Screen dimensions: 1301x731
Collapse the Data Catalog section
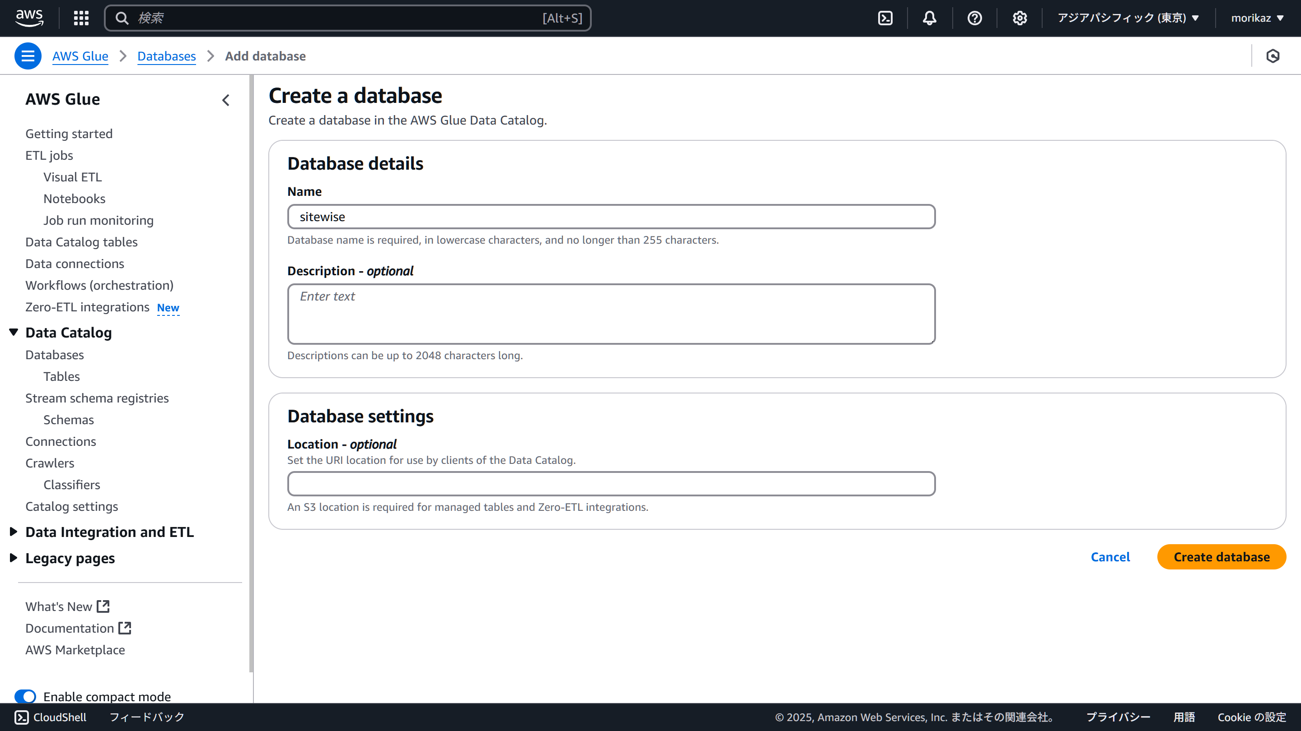pos(14,332)
